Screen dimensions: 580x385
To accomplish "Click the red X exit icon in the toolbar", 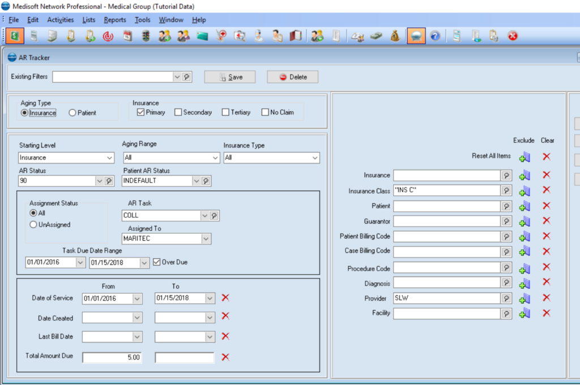I will 513,36.
